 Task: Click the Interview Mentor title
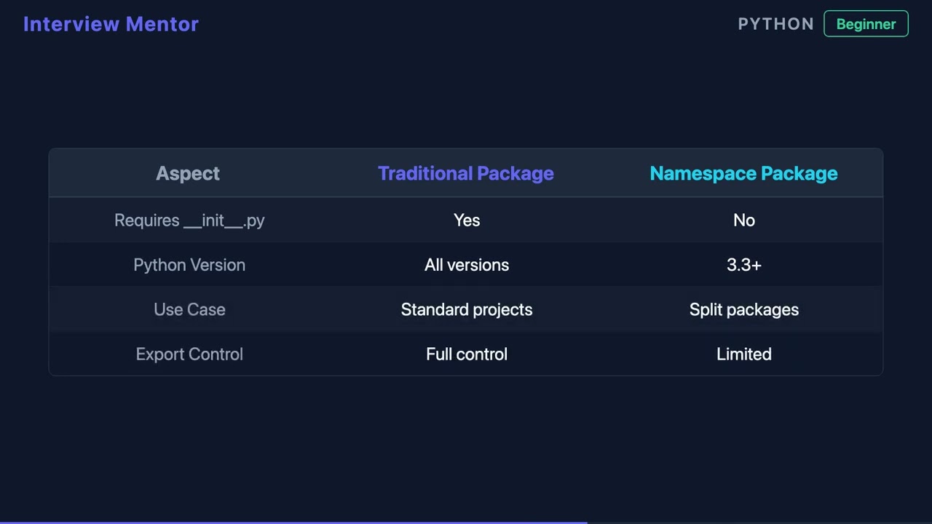tap(111, 24)
